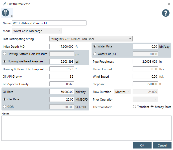Click the wellbore configuration icon in the toolbar

pyautogui.click(x=5, y=13)
